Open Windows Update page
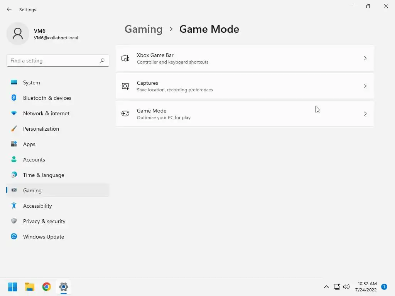 [58, 236]
